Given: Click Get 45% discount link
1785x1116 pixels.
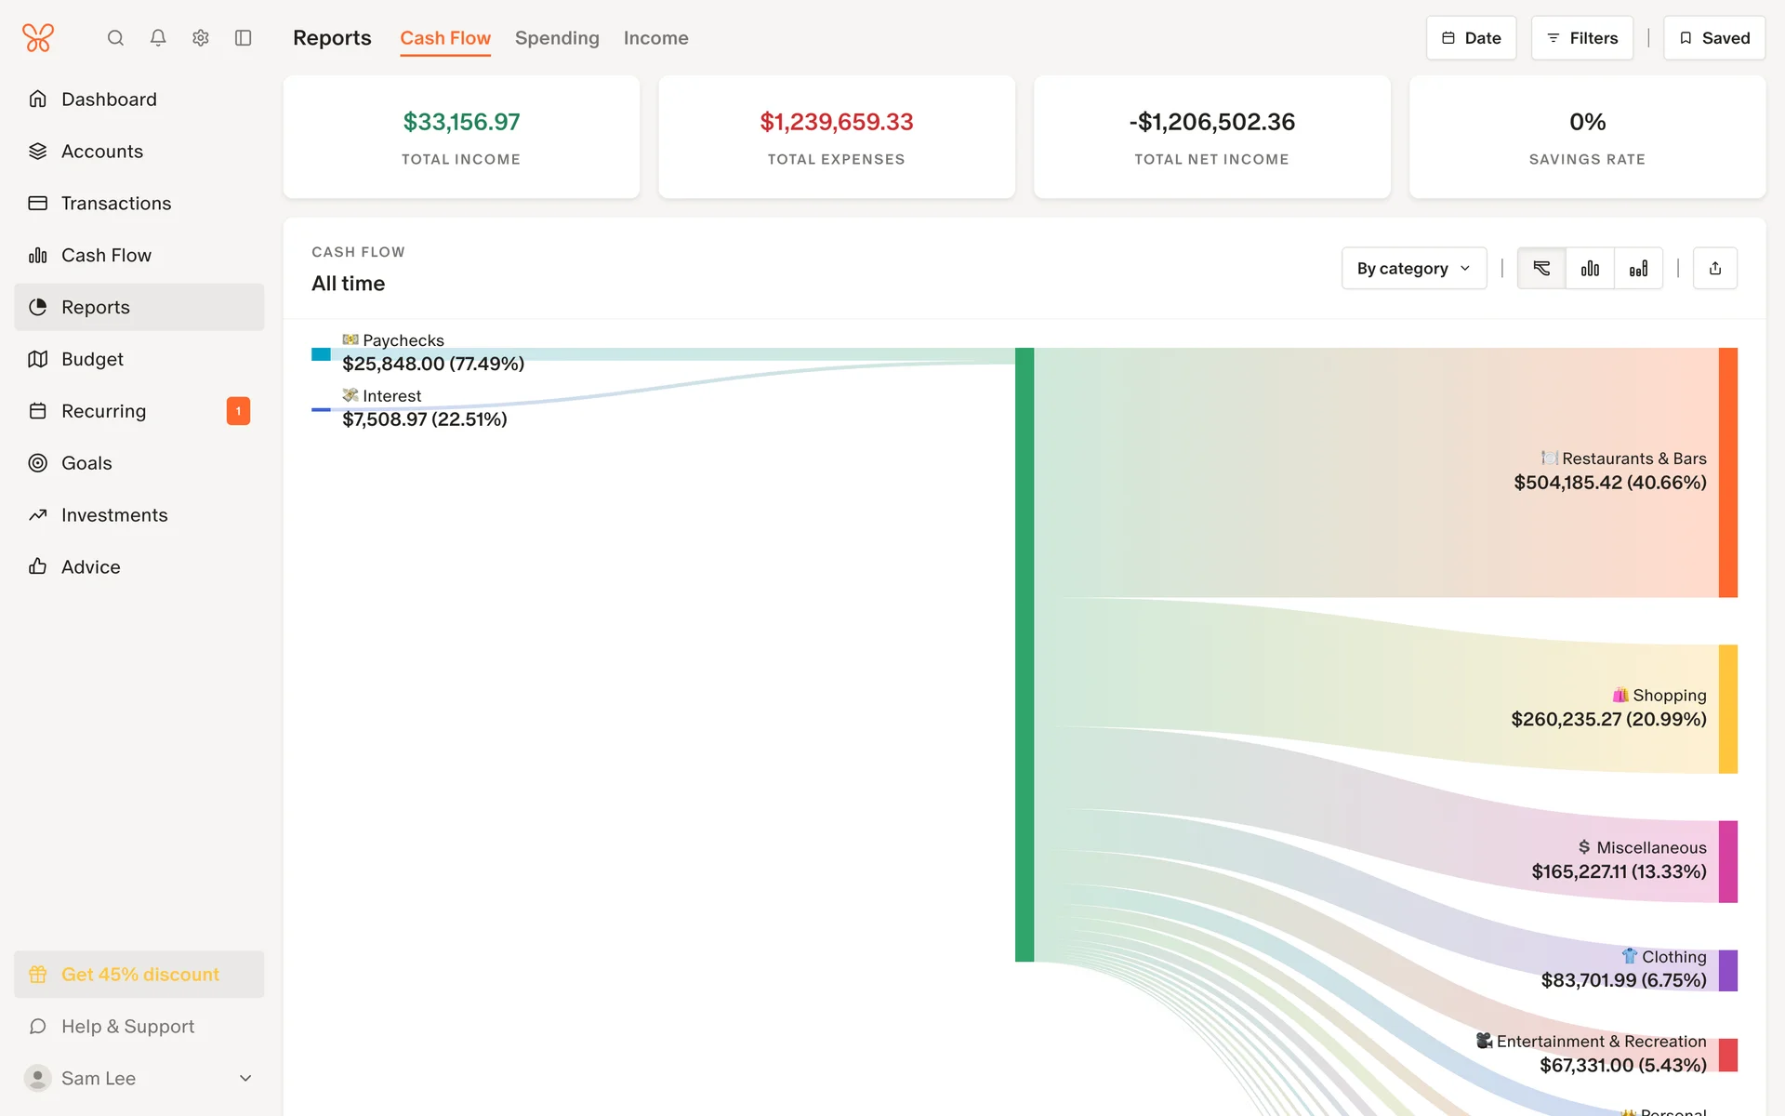Looking at the screenshot, I should click(x=139, y=975).
